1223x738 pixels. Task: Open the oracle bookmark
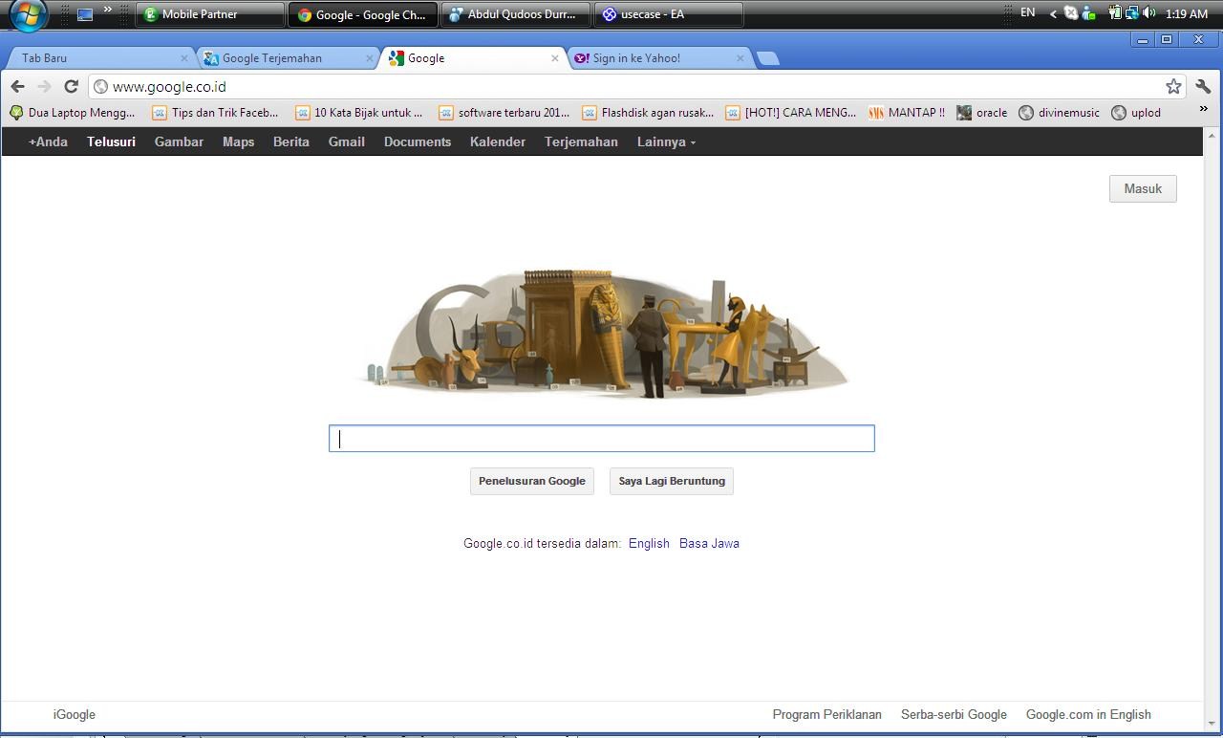coord(982,113)
